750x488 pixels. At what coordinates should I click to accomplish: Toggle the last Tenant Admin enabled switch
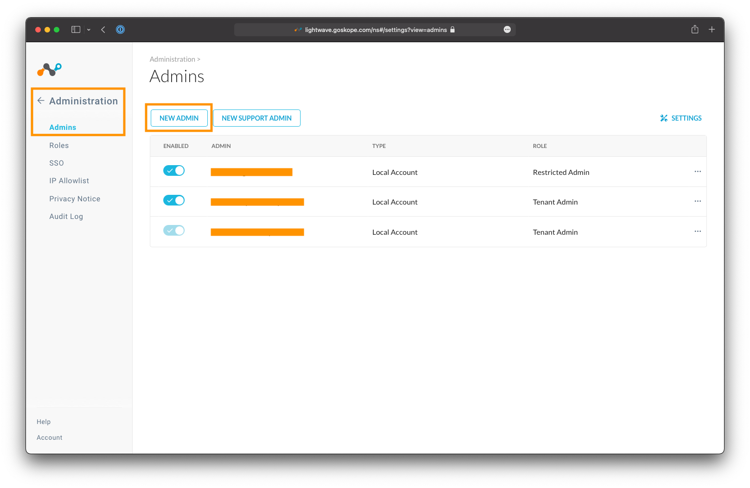pos(174,231)
